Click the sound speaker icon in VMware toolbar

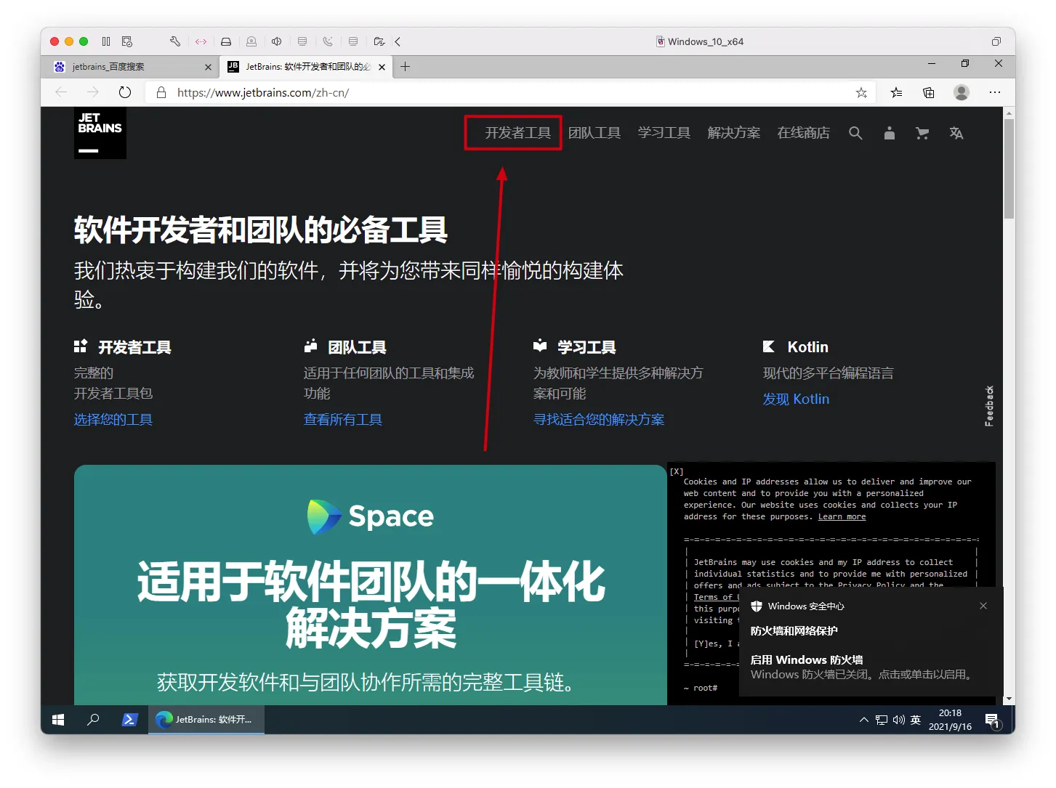(x=277, y=41)
